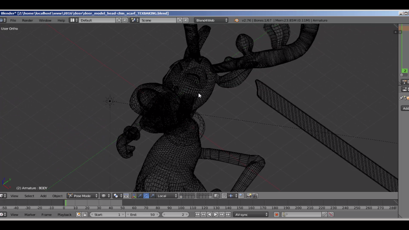409x230 pixels.
Task: Click the Select menu in 3D view header
Action: coord(29,196)
